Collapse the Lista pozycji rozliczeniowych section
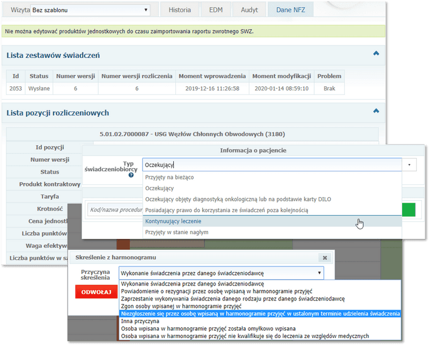Viewport: 429px width, 345px height. (x=376, y=111)
